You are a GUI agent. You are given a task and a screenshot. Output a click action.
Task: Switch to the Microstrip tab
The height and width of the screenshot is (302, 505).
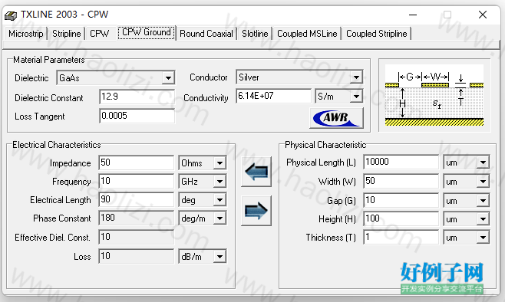click(26, 34)
